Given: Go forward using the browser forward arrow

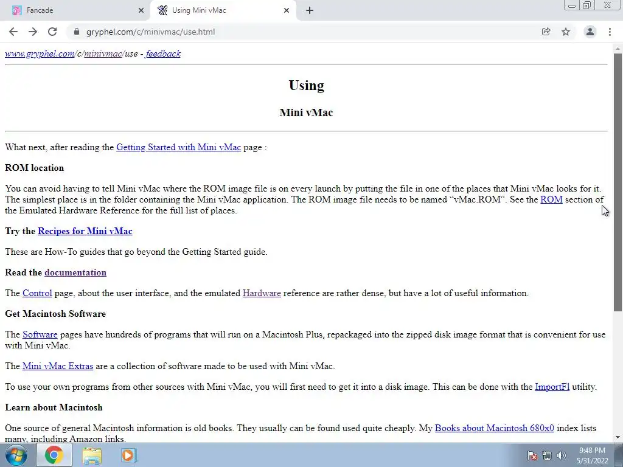Looking at the screenshot, I should click(x=33, y=32).
